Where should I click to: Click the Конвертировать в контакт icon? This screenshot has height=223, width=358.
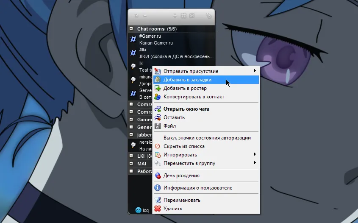click(158, 97)
